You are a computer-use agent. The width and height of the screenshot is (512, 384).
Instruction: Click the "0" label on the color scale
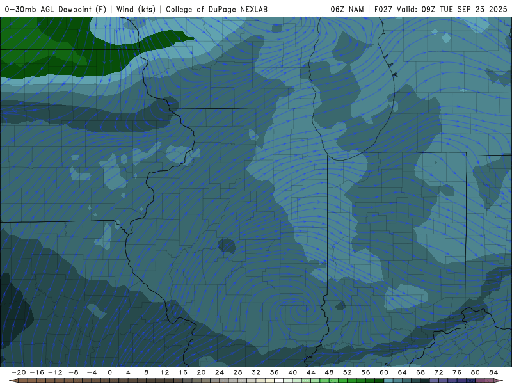point(109,372)
